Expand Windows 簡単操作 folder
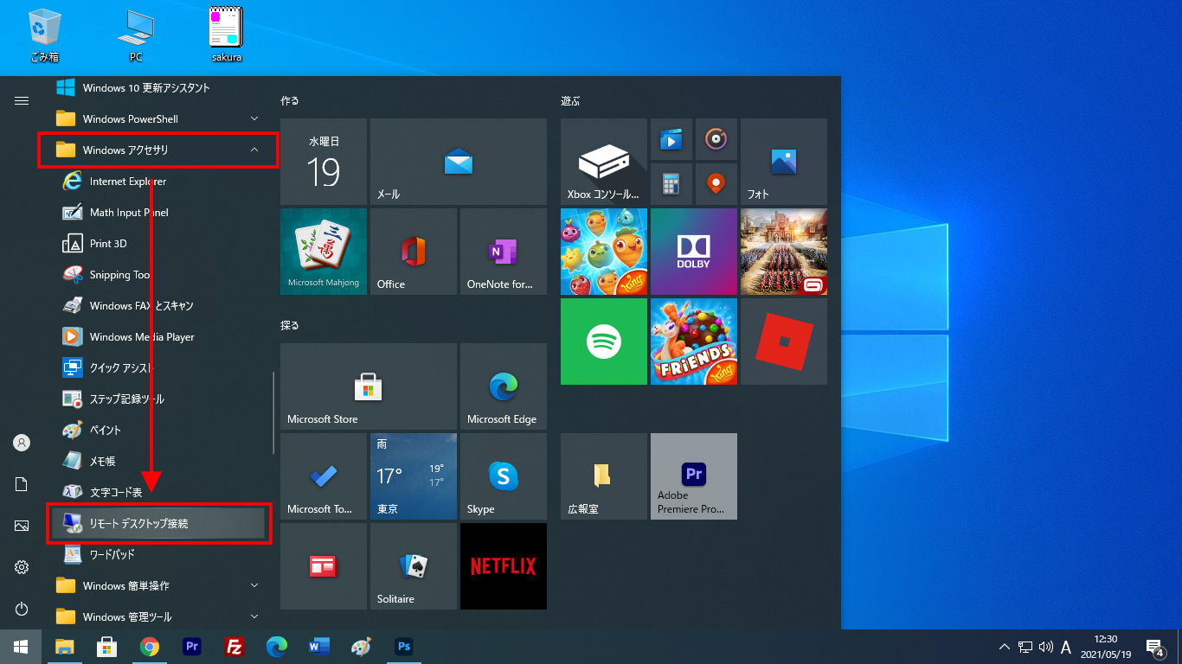Image resolution: width=1182 pixels, height=664 pixels. (160, 586)
